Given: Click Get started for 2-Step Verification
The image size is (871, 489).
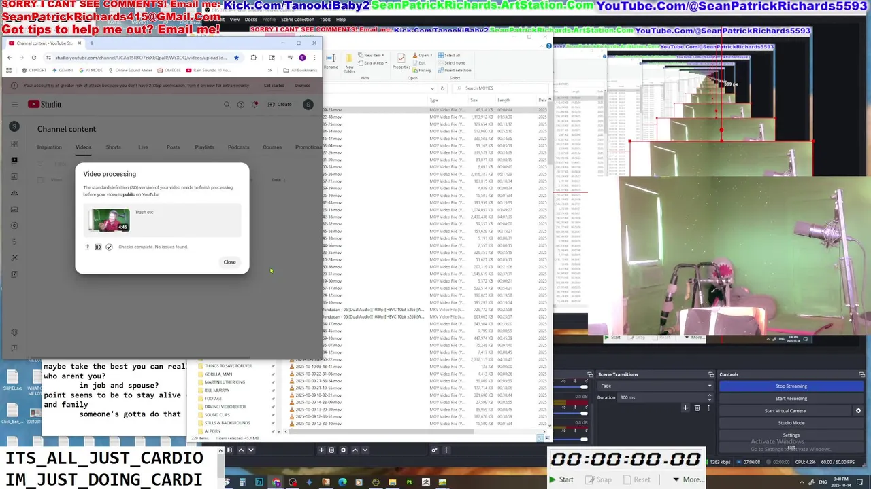Looking at the screenshot, I should tap(274, 86).
